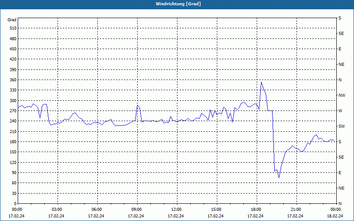Click the E compass label aligned with 450

(x=340, y=49)
